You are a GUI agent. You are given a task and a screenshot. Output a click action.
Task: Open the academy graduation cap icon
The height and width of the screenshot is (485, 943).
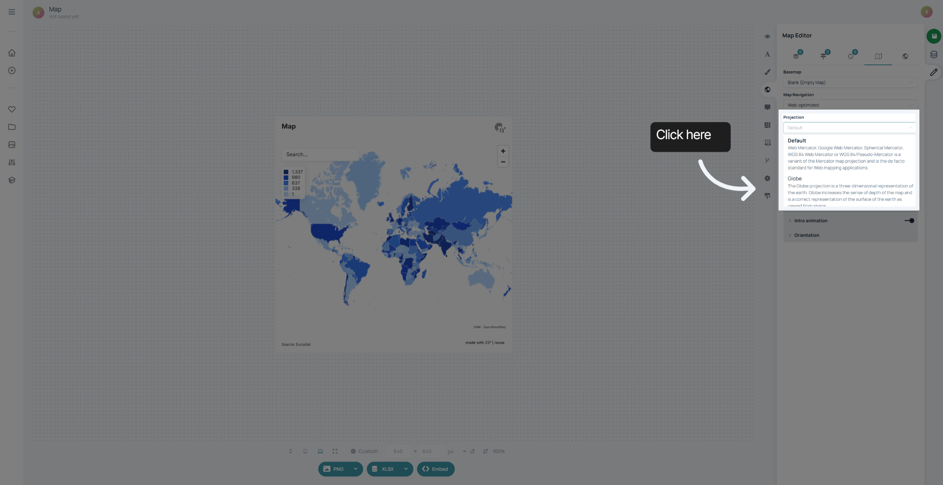12,180
